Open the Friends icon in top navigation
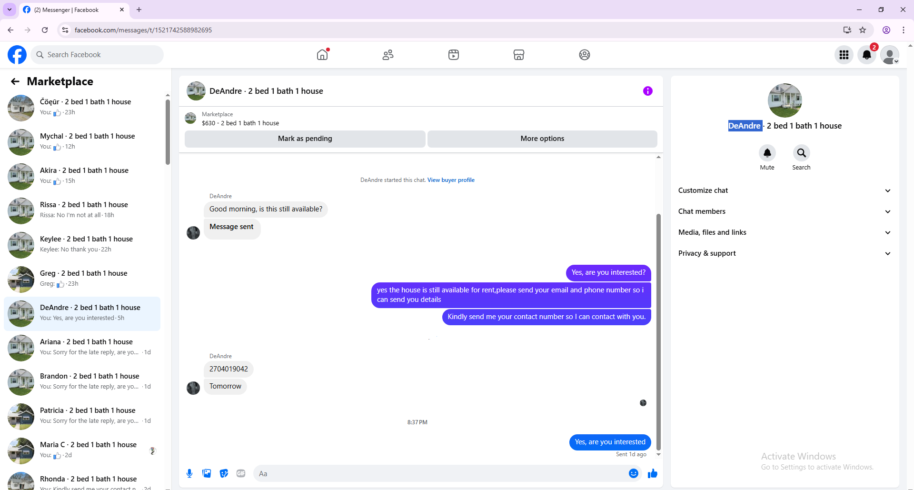 (388, 55)
